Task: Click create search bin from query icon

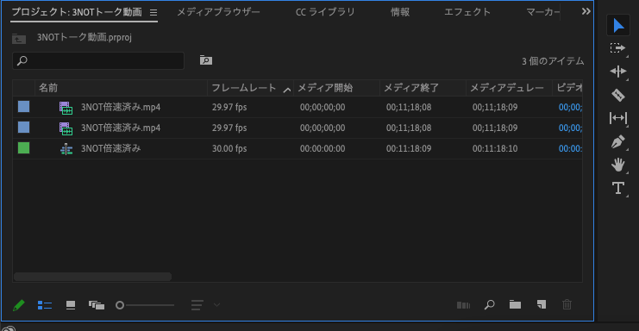Action: (x=206, y=60)
